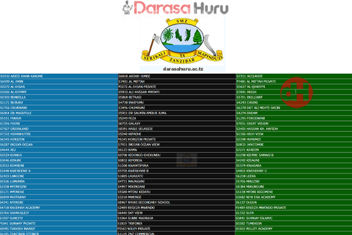352x235 pixels.
Task: Select S7481 AL MIFTAH school
Action: [132, 81]
